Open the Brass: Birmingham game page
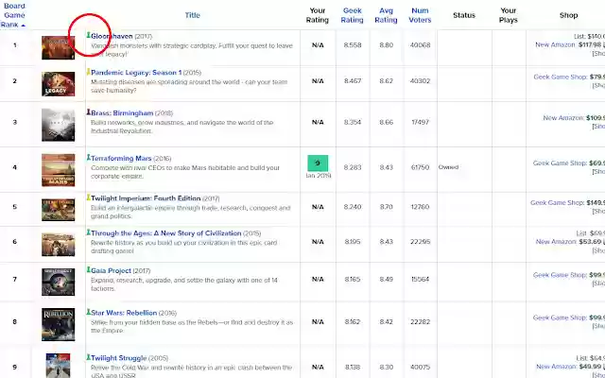Image resolution: width=605 pixels, height=378 pixels. coord(122,113)
